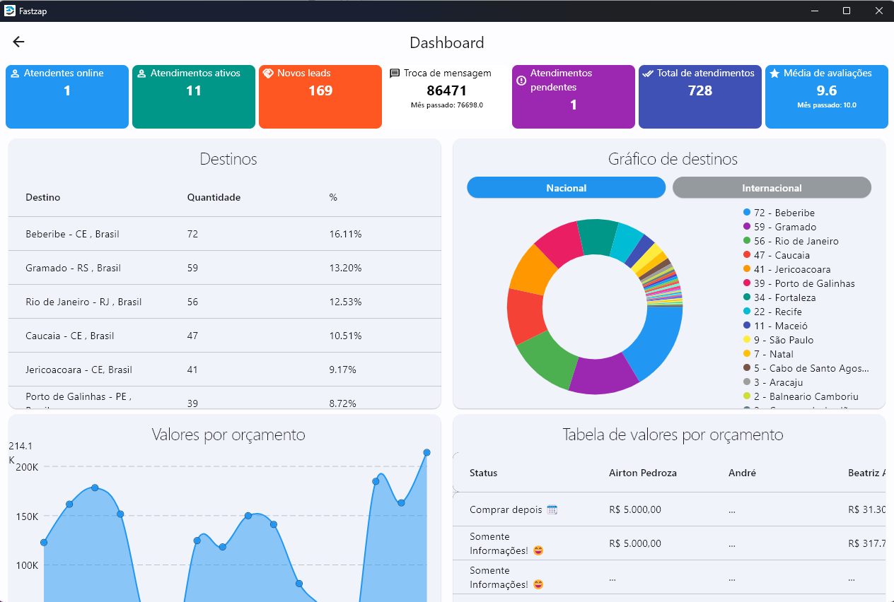This screenshot has height=602, width=894.
Task: Click the yellow São Paulo legend dot
Action: pos(747,340)
